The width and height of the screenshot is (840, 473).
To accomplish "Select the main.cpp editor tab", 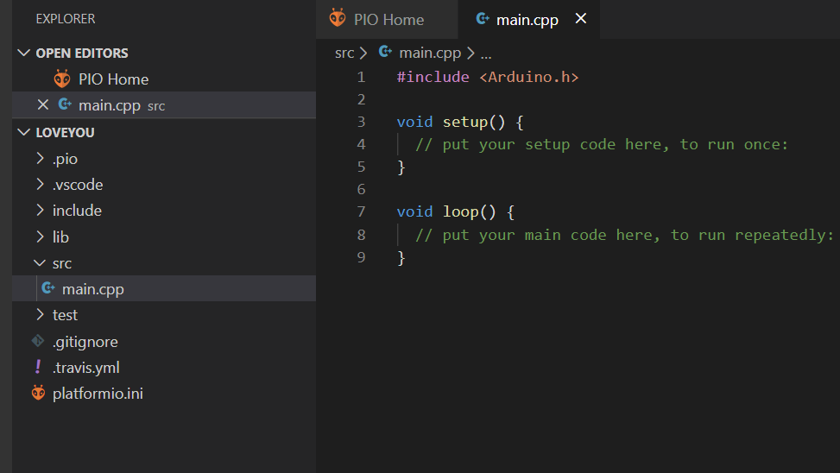I will click(x=527, y=19).
